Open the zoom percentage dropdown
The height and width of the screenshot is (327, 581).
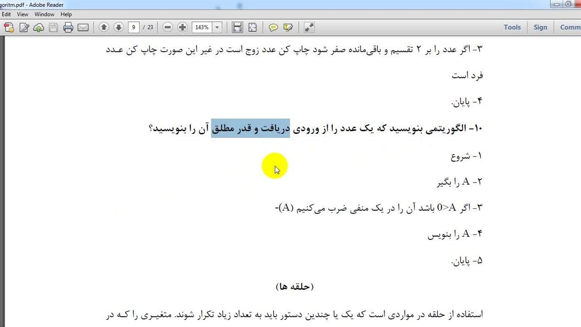click(217, 28)
